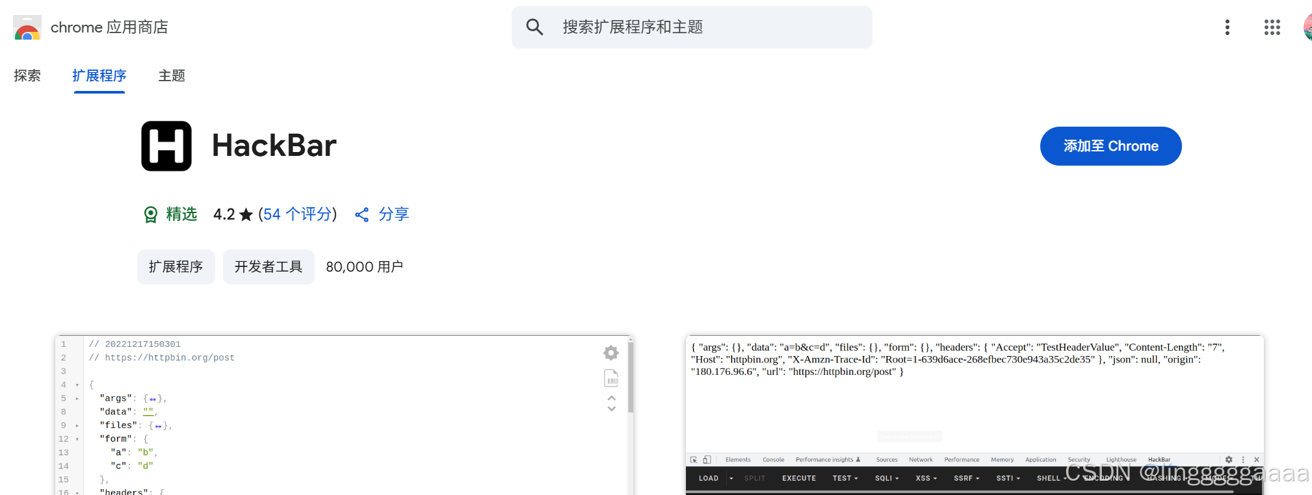Open the 54 个评分 ratings link
The image size is (1312, 495).
pyautogui.click(x=298, y=214)
